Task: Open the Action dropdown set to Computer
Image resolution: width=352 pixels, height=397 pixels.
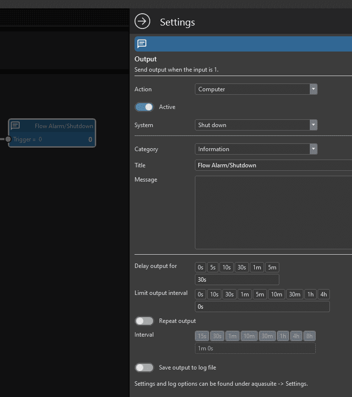Action: pos(256,89)
